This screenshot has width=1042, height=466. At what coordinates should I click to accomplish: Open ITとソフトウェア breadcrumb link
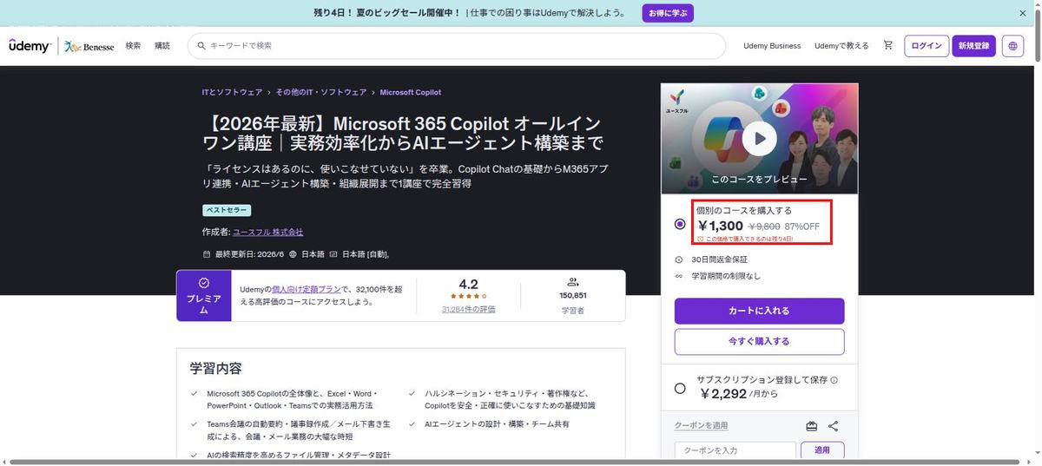pyautogui.click(x=232, y=92)
